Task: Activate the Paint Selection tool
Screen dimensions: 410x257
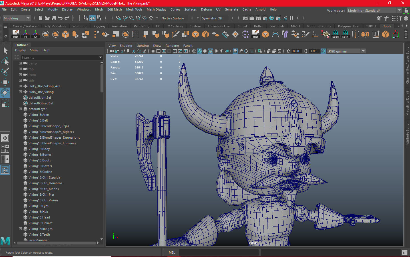Action: click(x=5, y=71)
